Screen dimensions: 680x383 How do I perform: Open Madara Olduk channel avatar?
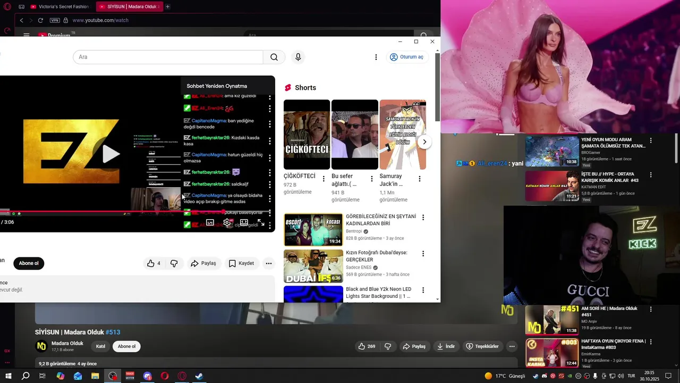[41, 346]
